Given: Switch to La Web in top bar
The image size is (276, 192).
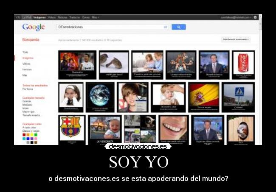Looking at the screenshot, I should pyautogui.click(x=27, y=17).
